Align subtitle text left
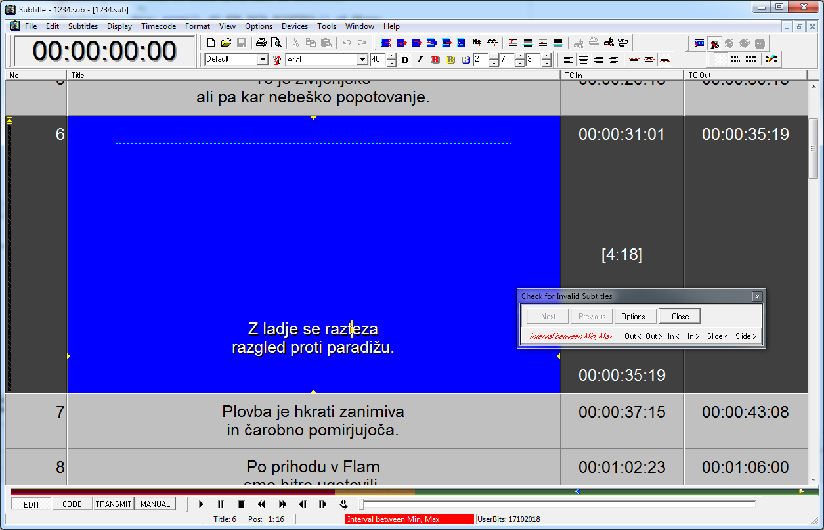This screenshot has height=530, width=824. coord(568,60)
